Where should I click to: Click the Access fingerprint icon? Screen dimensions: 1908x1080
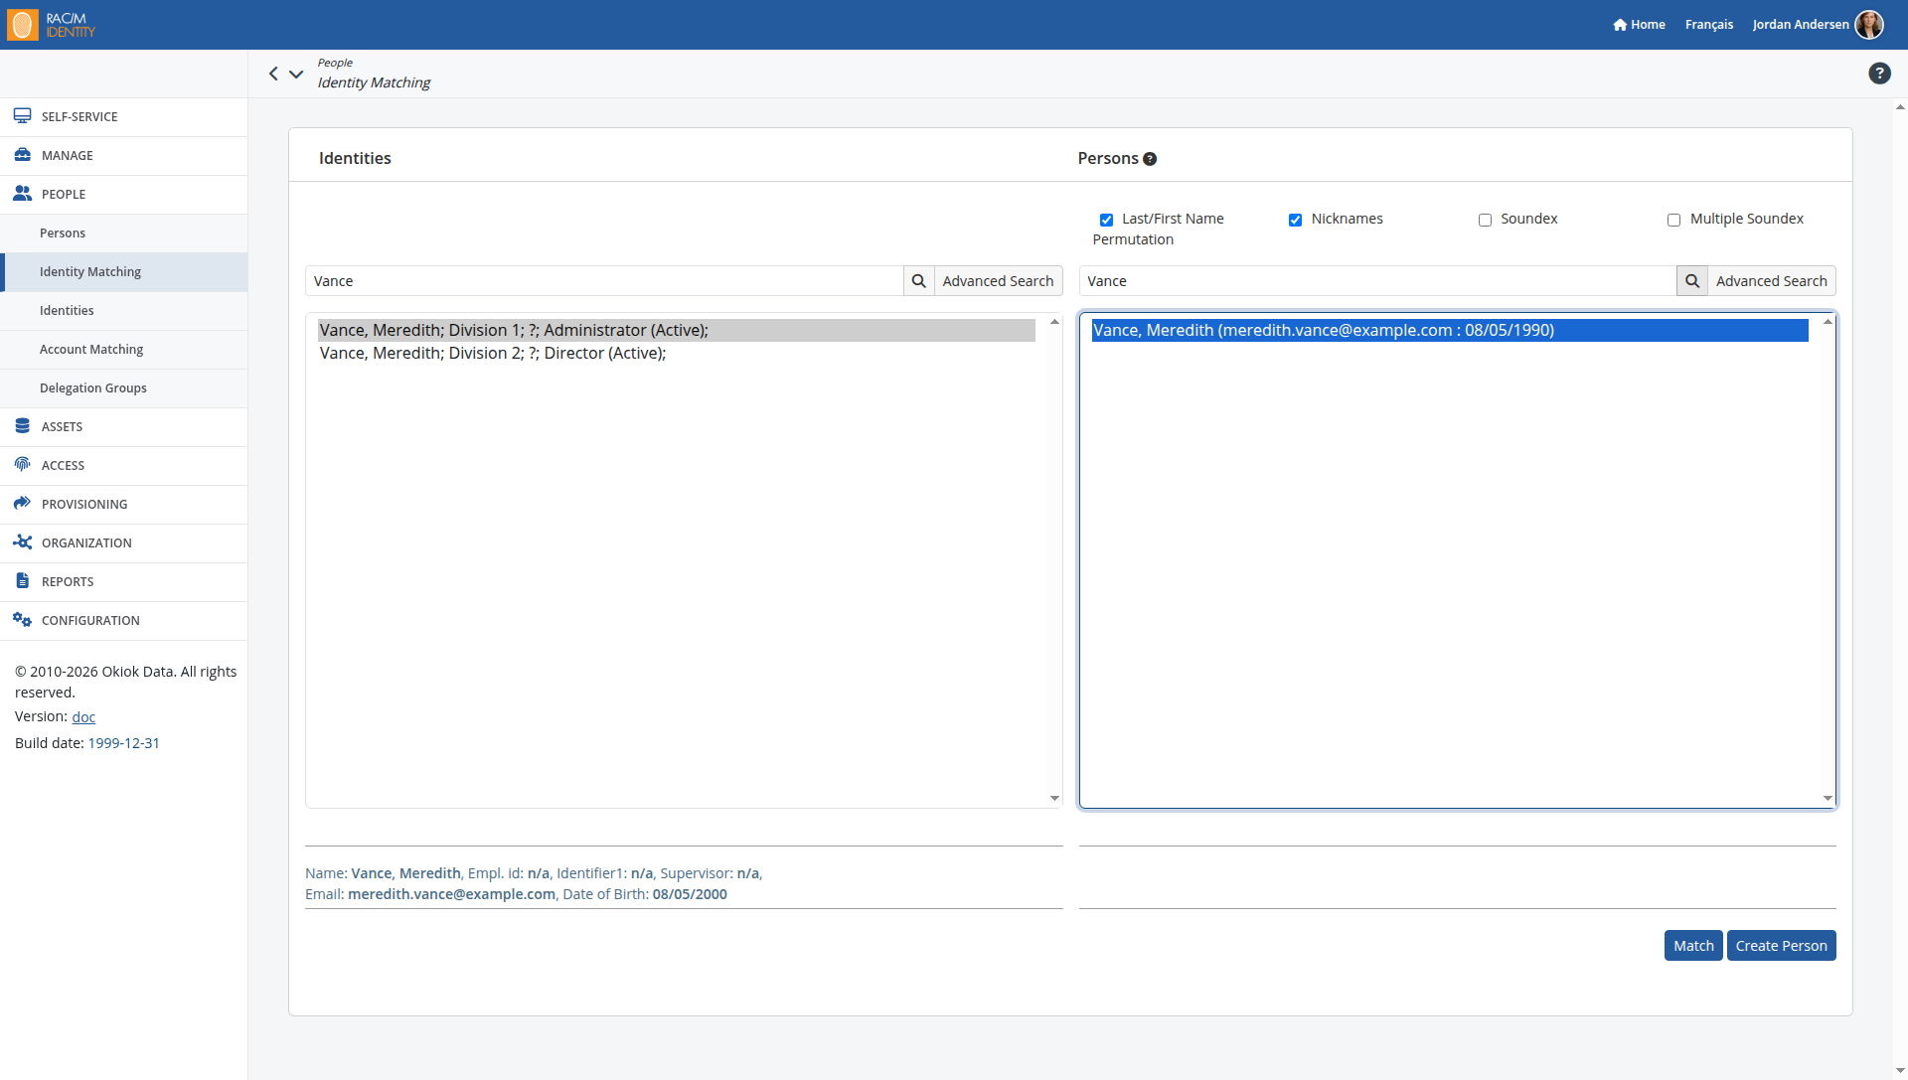pyautogui.click(x=22, y=465)
